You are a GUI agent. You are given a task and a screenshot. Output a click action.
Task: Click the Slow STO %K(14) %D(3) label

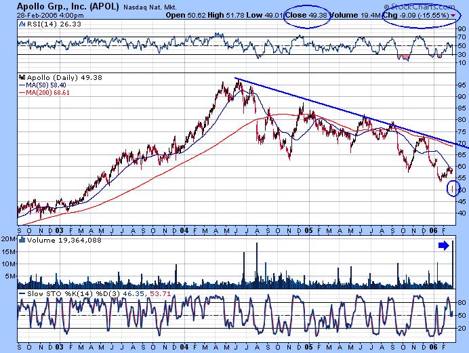click(74, 294)
